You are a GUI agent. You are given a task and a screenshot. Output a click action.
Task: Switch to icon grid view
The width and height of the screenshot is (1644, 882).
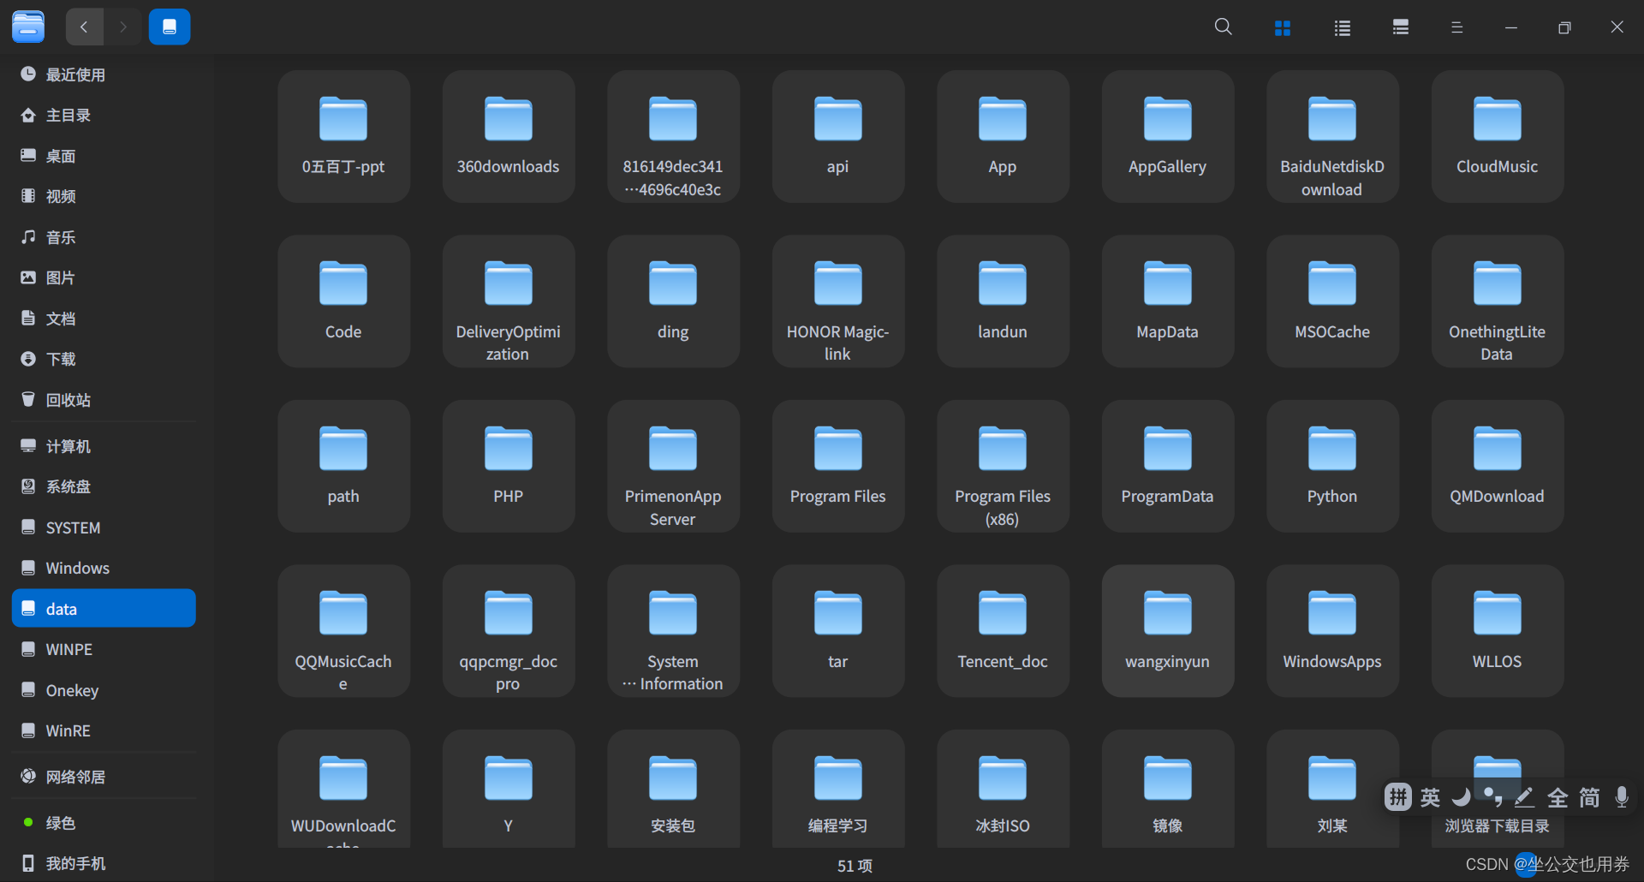1283,28
